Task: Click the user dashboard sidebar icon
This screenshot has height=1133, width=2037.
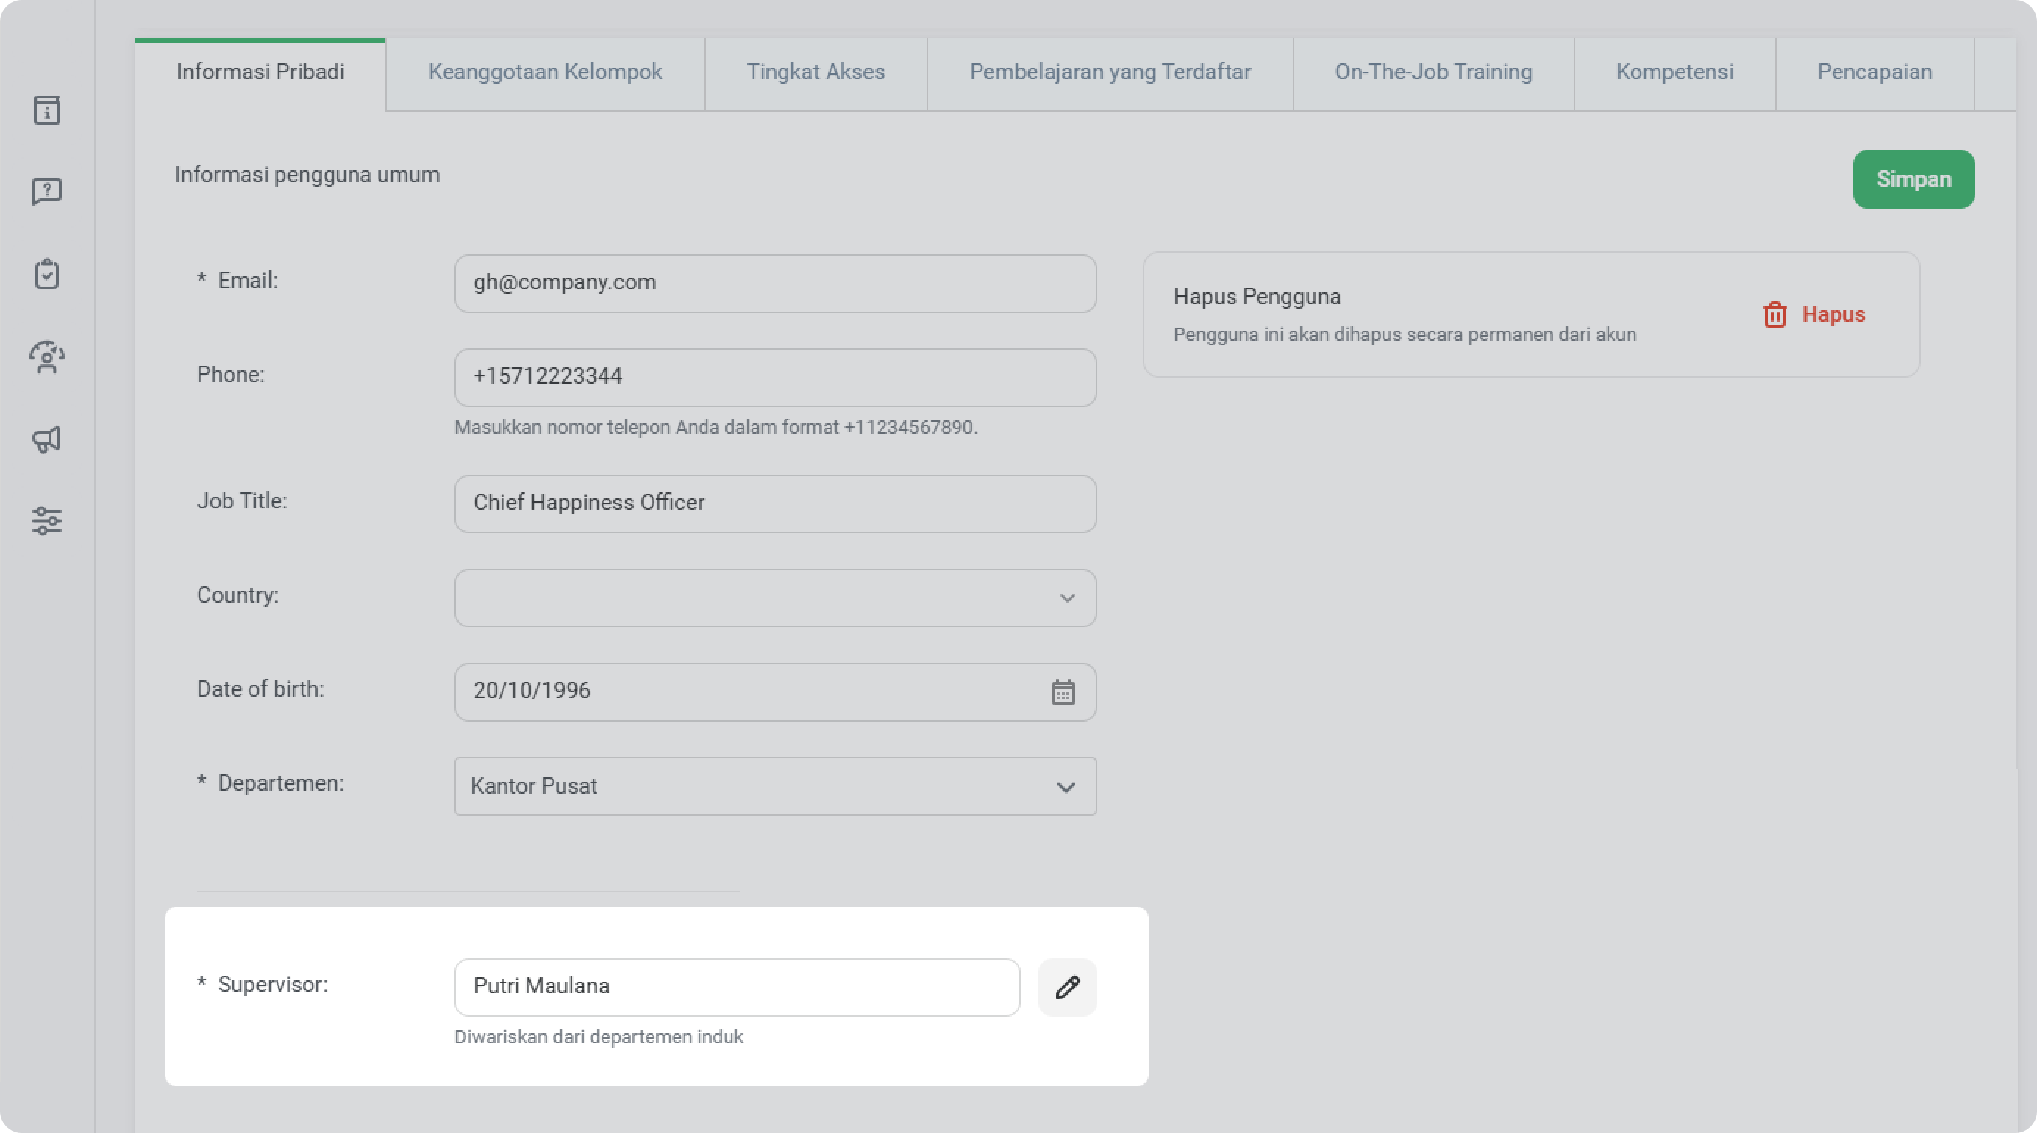Action: coord(46,357)
